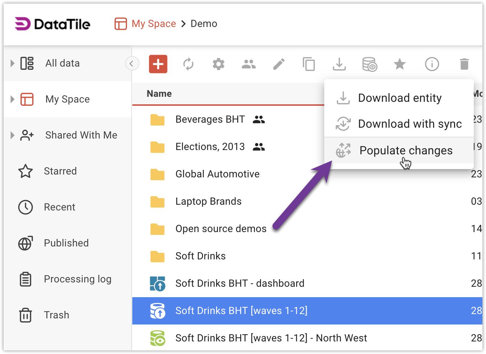Click the share people toolbar icon

click(249, 64)
